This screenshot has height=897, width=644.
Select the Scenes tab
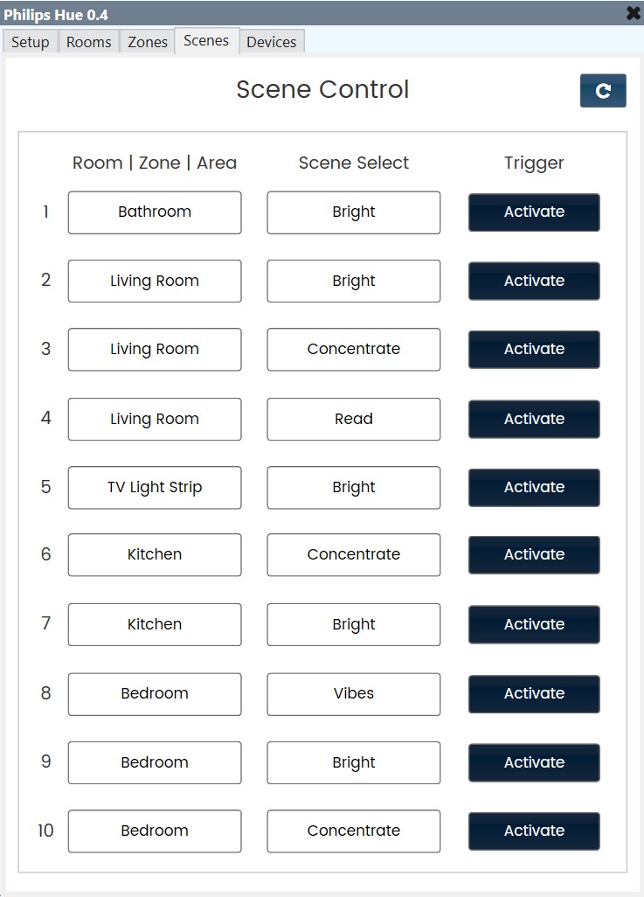tap(206, 39)
